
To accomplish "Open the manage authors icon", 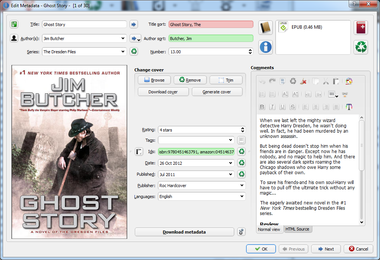I will (14, 38).
